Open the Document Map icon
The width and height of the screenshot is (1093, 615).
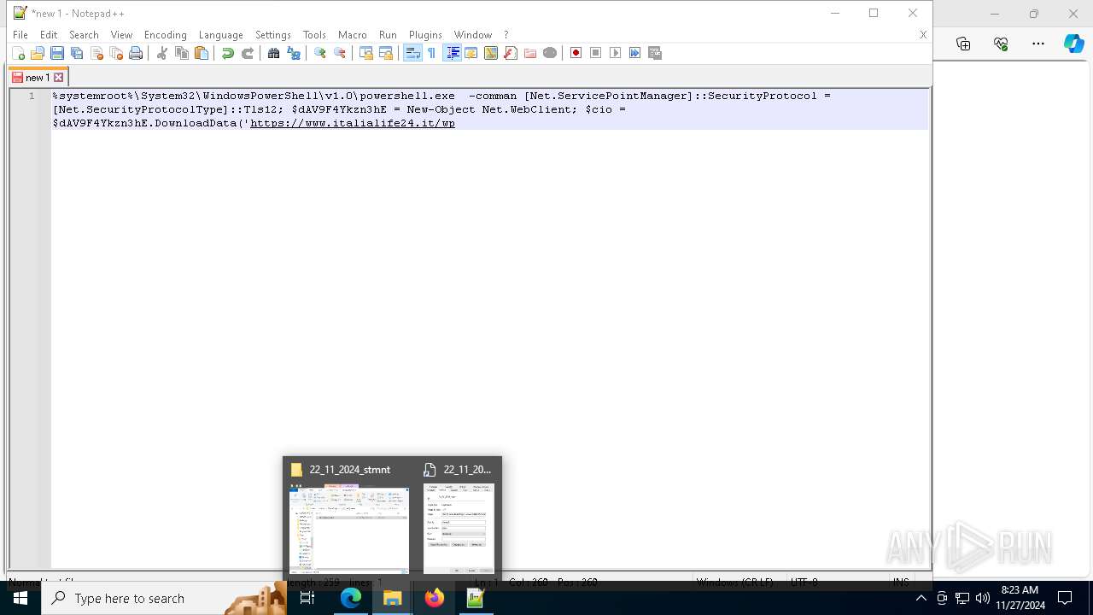point(491,53)
